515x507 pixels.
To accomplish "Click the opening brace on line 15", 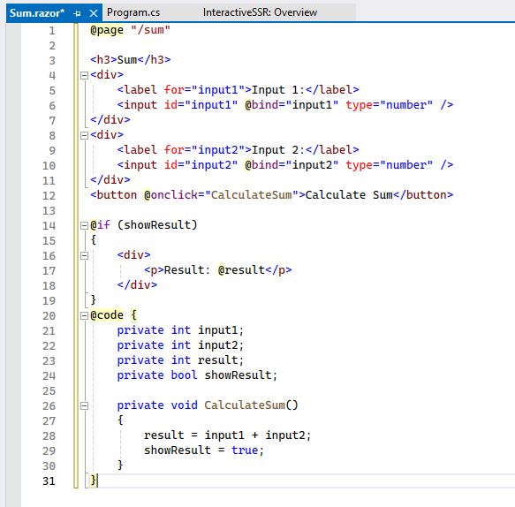I will [94, 240].
